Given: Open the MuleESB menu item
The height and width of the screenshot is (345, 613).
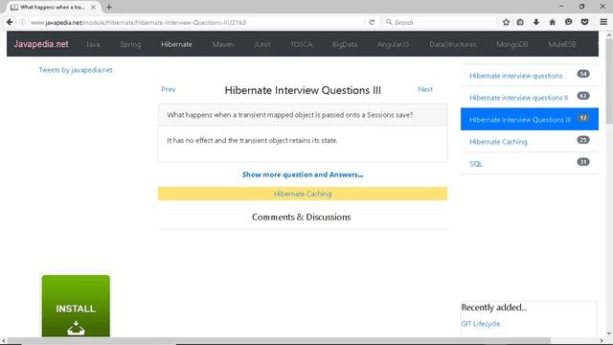Looking at the screenshot, I should (562, 44).
